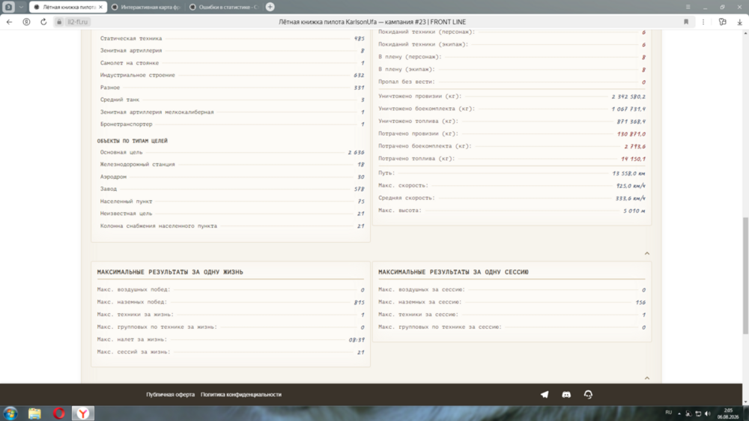This screenshot has width=749, height=421.
Task: Click the Железнодорожная станция row
Action: click(x=231, y=164)
